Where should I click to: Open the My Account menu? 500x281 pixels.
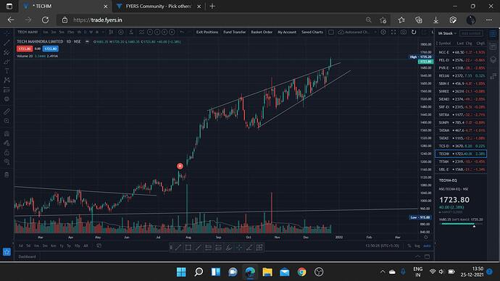pos(287,32)
